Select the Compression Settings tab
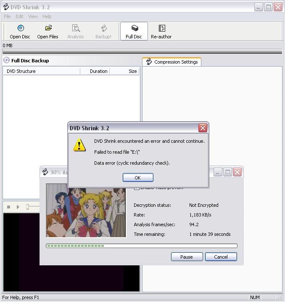Image resolution: width=285 pixels, height=302 pixels. (x=172, y=62)
